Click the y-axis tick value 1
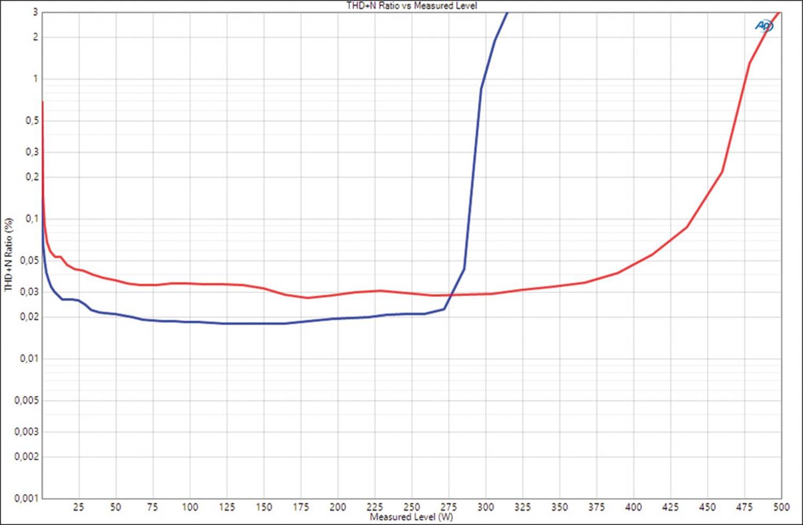The height and width of the screenshot is (525, 803). tap(35, 79)
